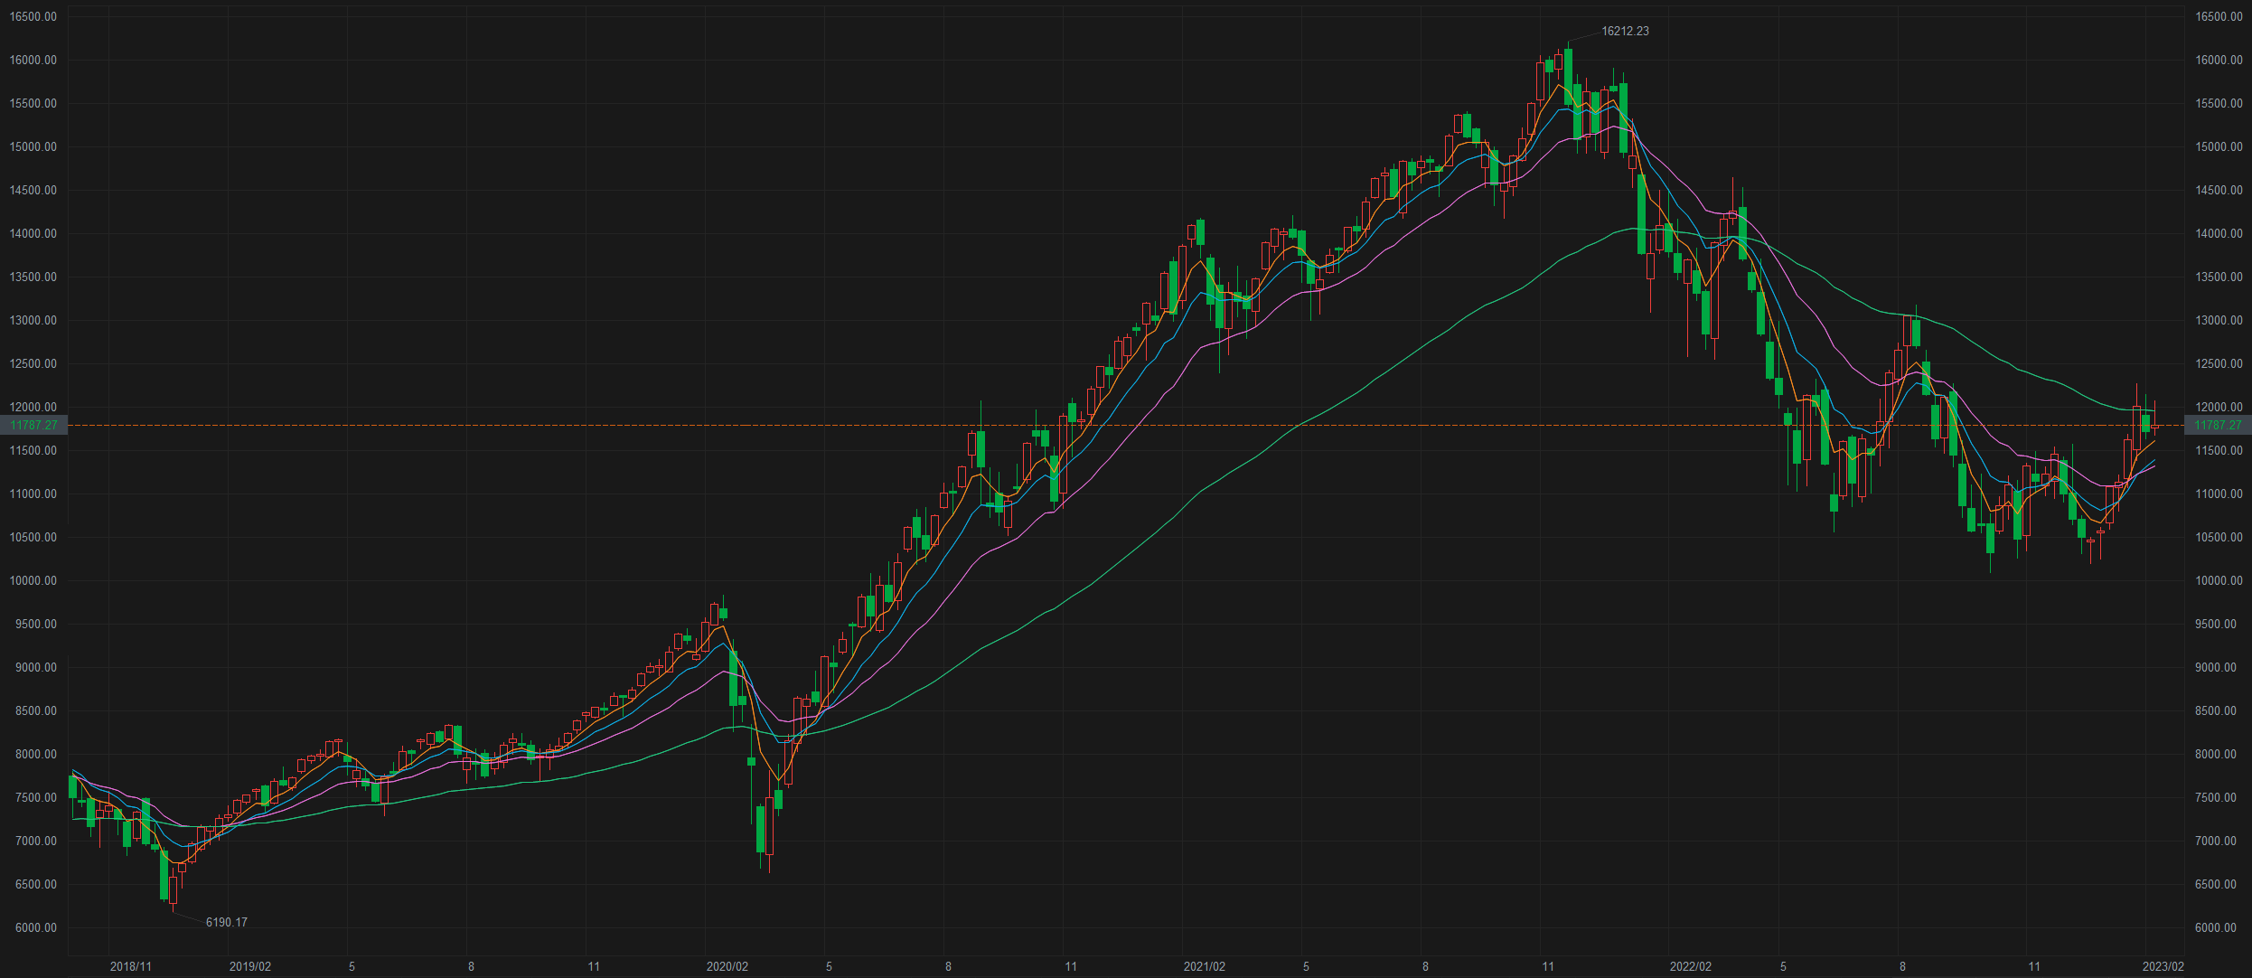Click the month 8 label following 2020/02
This screenshot has width=2252, height=978.
click(948, 966)
